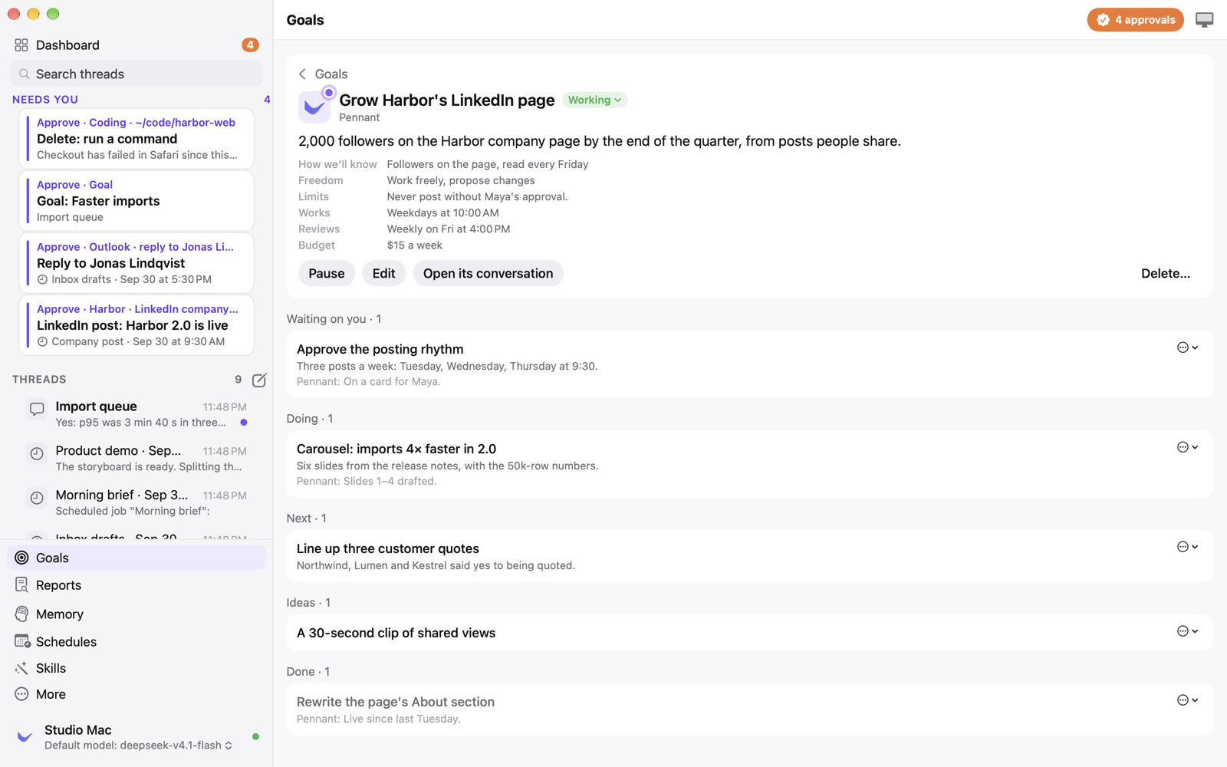This screenshot has height=767, width=1227.
Task: Click the Delete... button
Action: (1165, 274)
